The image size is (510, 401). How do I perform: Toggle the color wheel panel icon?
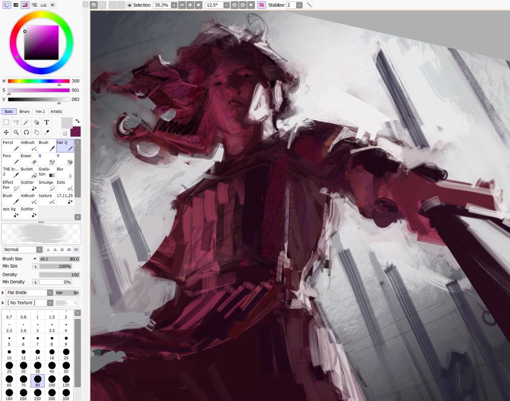click(7, 5)
